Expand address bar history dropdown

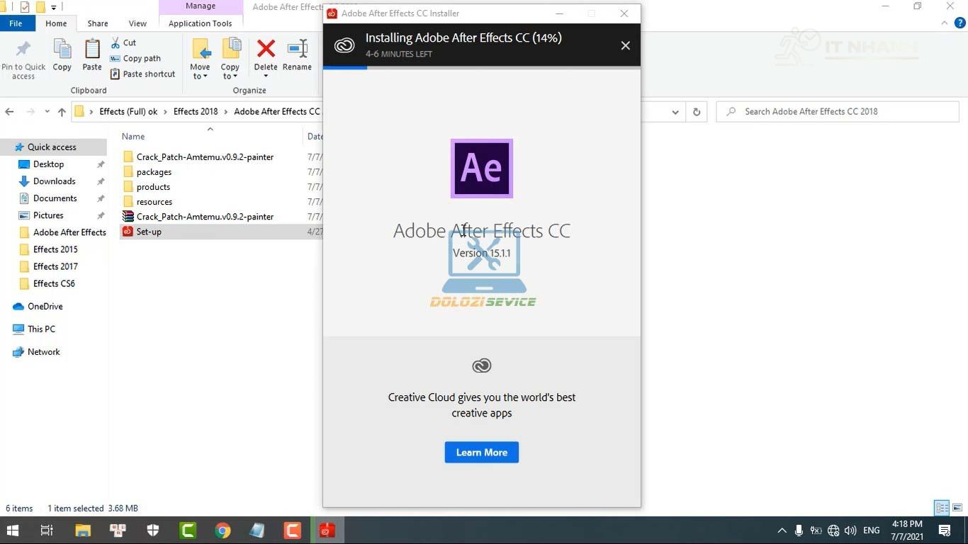point(675,112)
